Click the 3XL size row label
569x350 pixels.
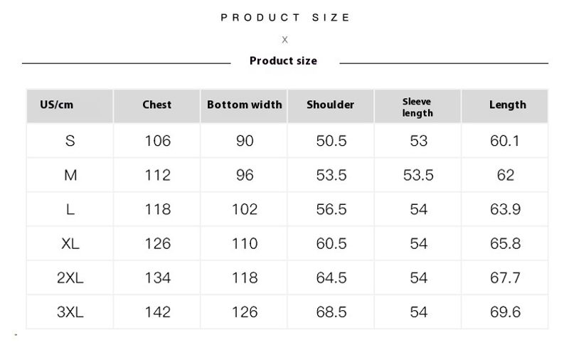click(x=70, y=312)
